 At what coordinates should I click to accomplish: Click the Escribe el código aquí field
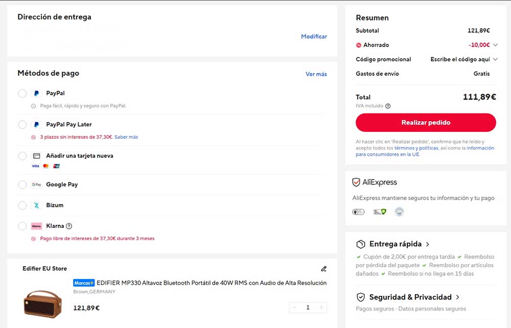[460, 60]
